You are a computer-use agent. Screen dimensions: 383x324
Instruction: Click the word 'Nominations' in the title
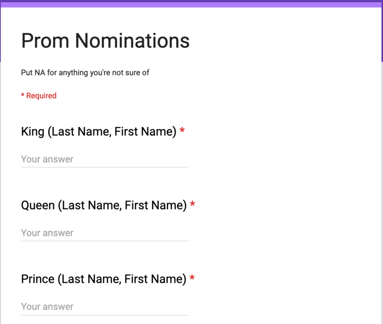click(132, 41)
